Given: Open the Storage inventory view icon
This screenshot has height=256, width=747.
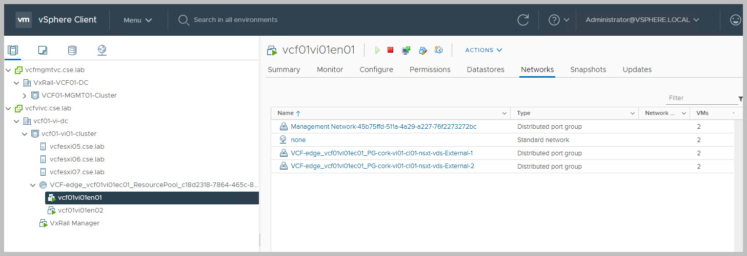Looking at the screenshot, I should [x=72, y=50].
